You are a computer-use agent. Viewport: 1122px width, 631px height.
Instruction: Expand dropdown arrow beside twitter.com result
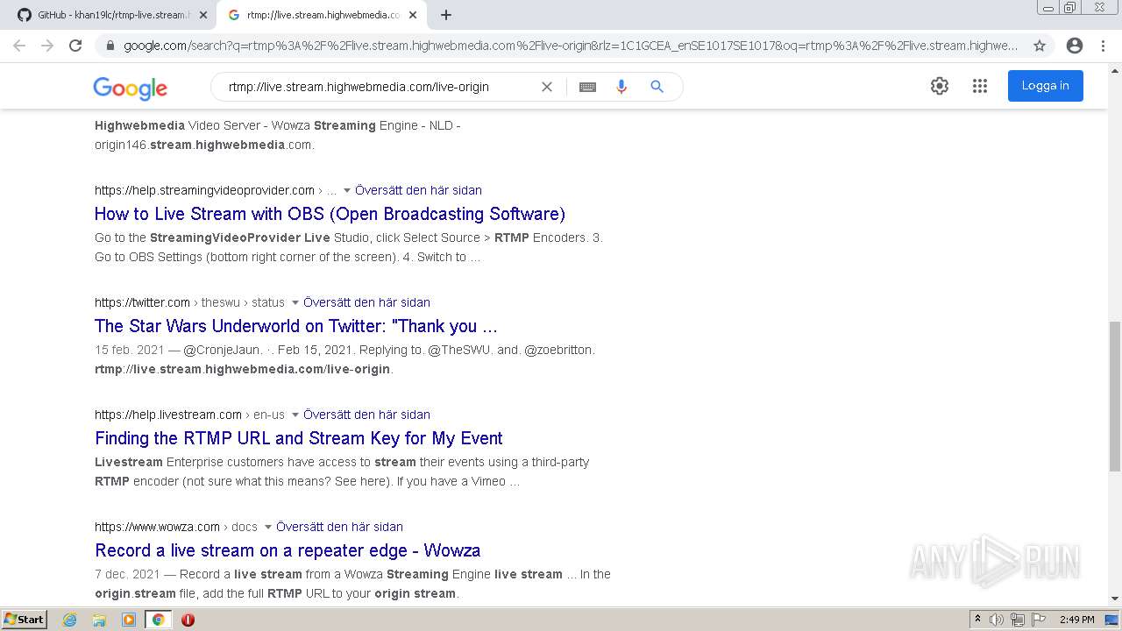pos(295,302)
